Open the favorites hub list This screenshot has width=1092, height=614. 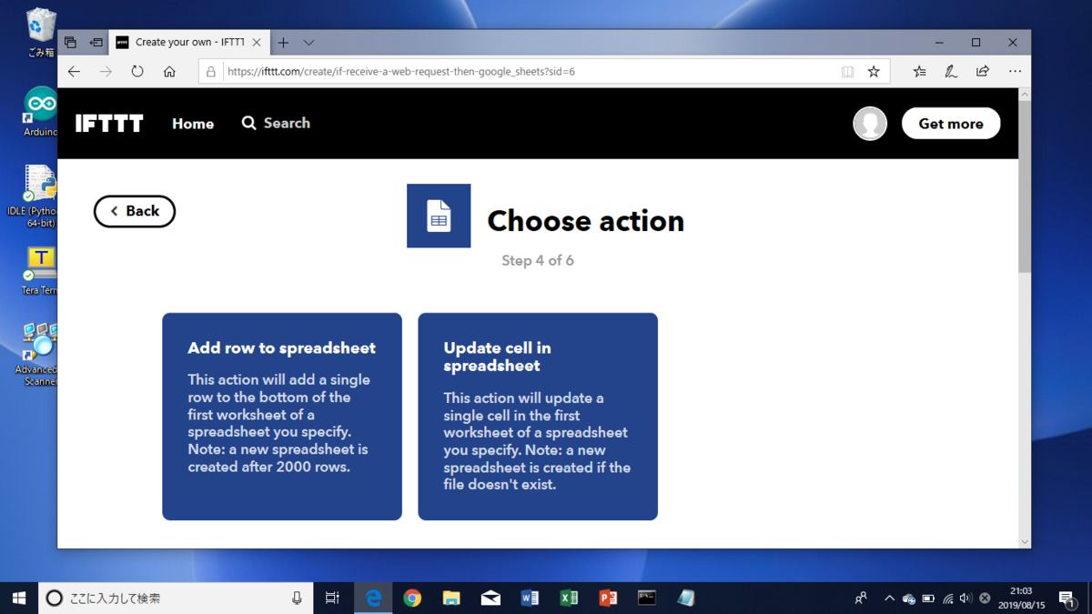(x=919, y=71)
